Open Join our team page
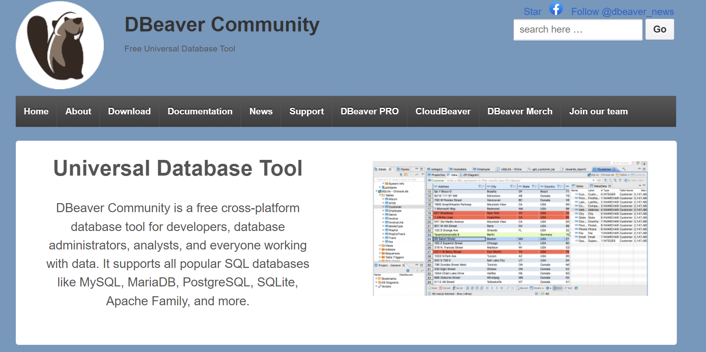 click(x=598, y=111)
